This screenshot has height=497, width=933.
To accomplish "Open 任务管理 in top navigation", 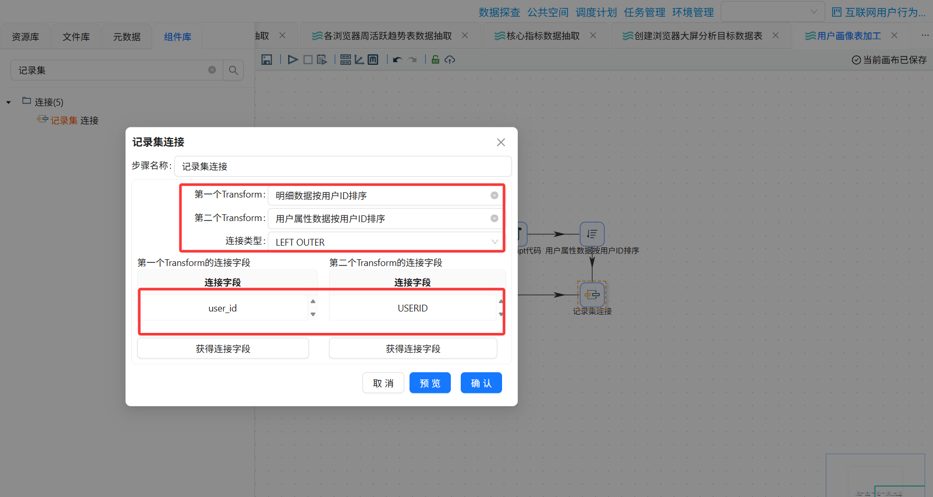I will coord(645,12).
